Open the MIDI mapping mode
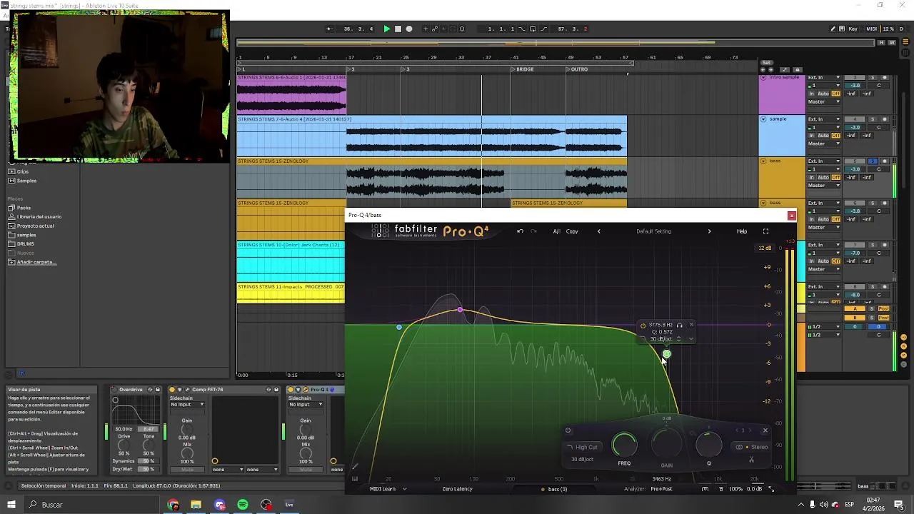Screen dimensions: 914x514 click(x=871, y=29)
